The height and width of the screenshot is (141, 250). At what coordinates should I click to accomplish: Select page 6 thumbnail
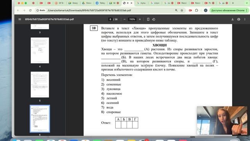coord(40,119)
